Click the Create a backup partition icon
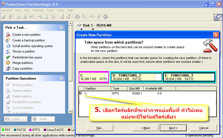223x138 pixels. pyautogui.click(x=8, y=40)
